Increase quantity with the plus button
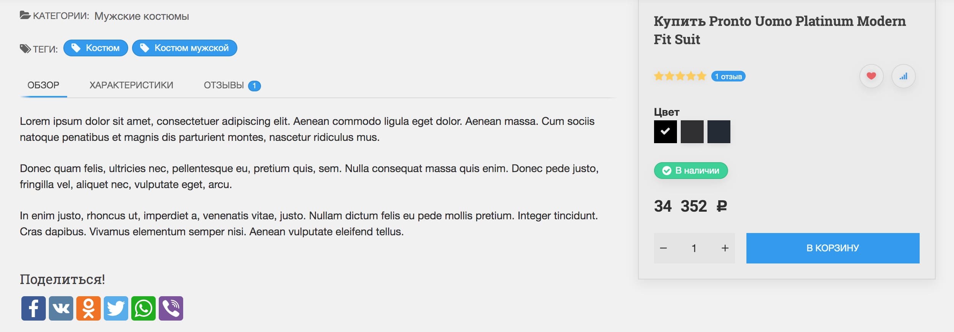954x332 pixels. (725, 248)
